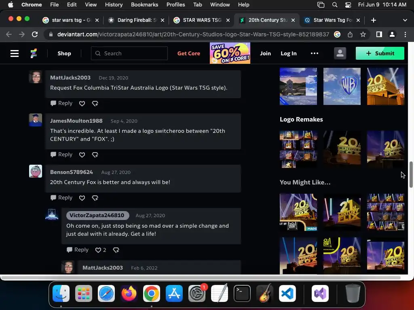
Task: Open Terminal from the Dock
Action: (x=242, y=293)
